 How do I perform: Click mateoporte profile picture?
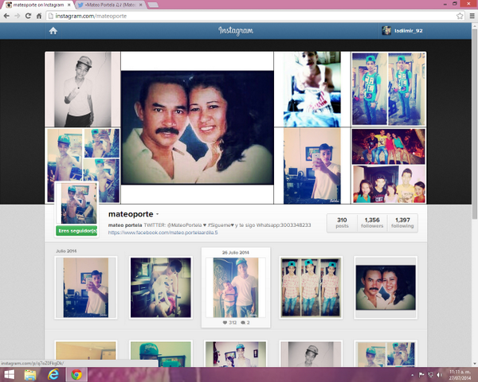(76, 203)
